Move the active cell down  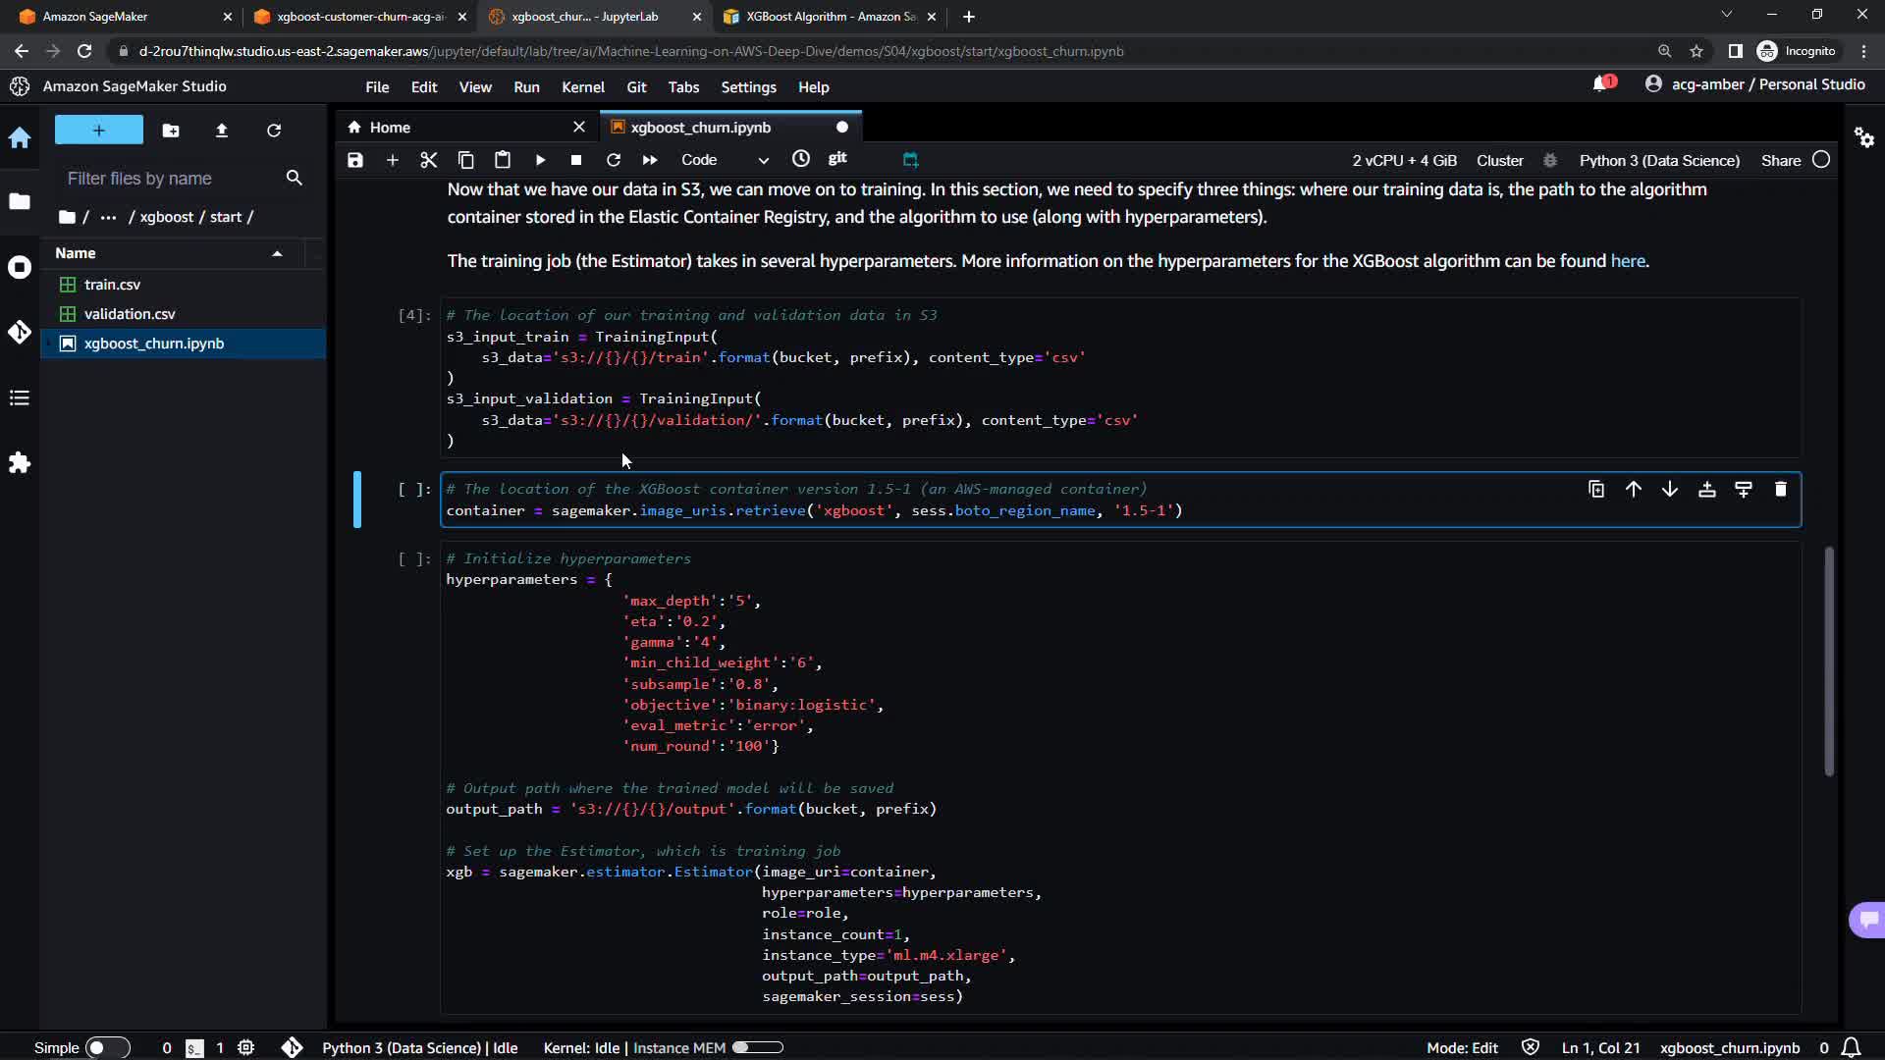tap(1669, 489)
